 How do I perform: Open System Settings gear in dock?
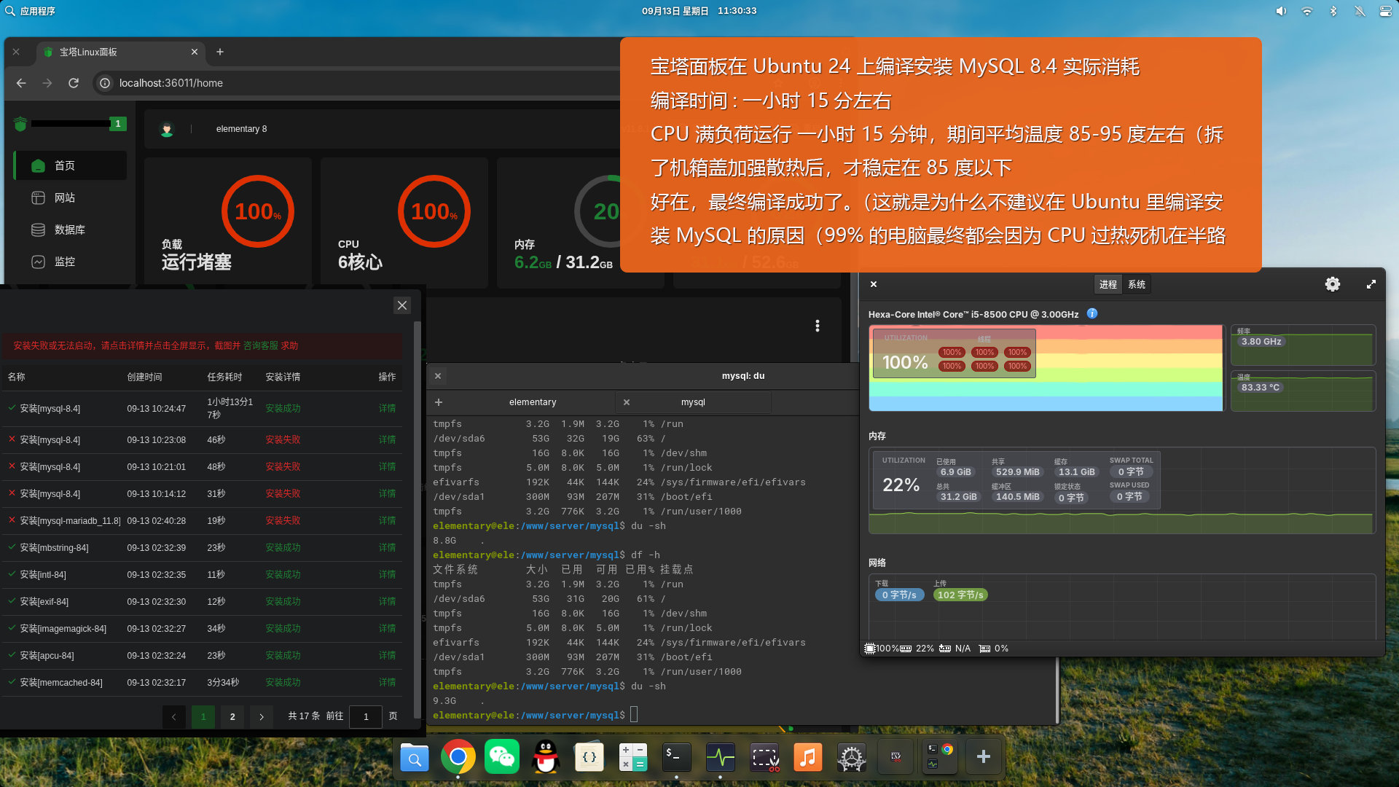(852, 758)
